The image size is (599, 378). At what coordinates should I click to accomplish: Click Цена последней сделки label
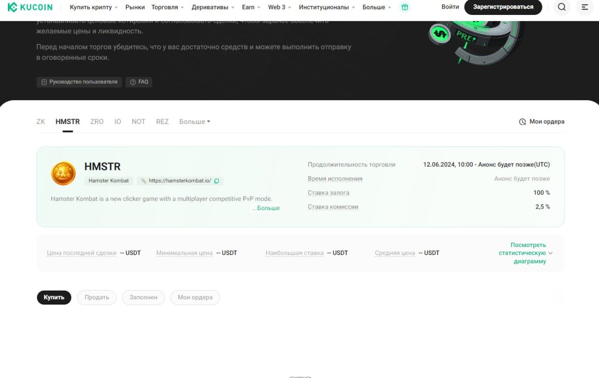click(x=81, y=253)
